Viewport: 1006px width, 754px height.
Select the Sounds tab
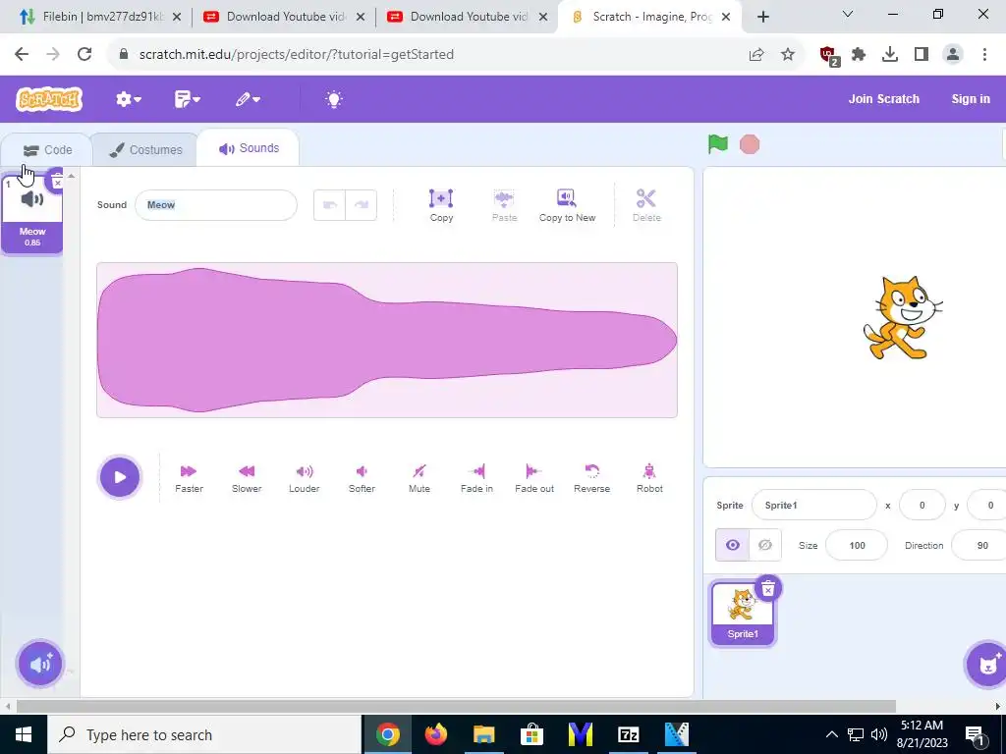249,148
